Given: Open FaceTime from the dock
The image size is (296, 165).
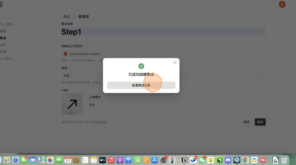Looking at the screenshot, I should click(x=59, y=160).
